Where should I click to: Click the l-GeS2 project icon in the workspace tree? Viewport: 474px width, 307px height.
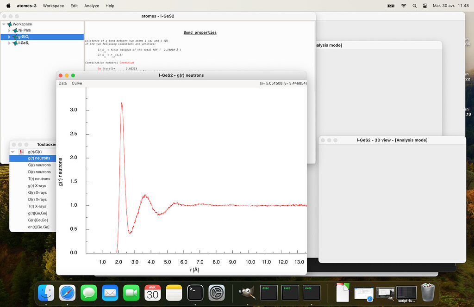coord(15,43)
